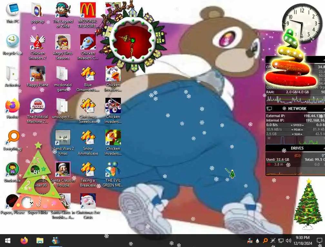Image resolution: width=325 pixels, height=247 pixels.
Task: Click the water drop tray icon
Action: 257,241
